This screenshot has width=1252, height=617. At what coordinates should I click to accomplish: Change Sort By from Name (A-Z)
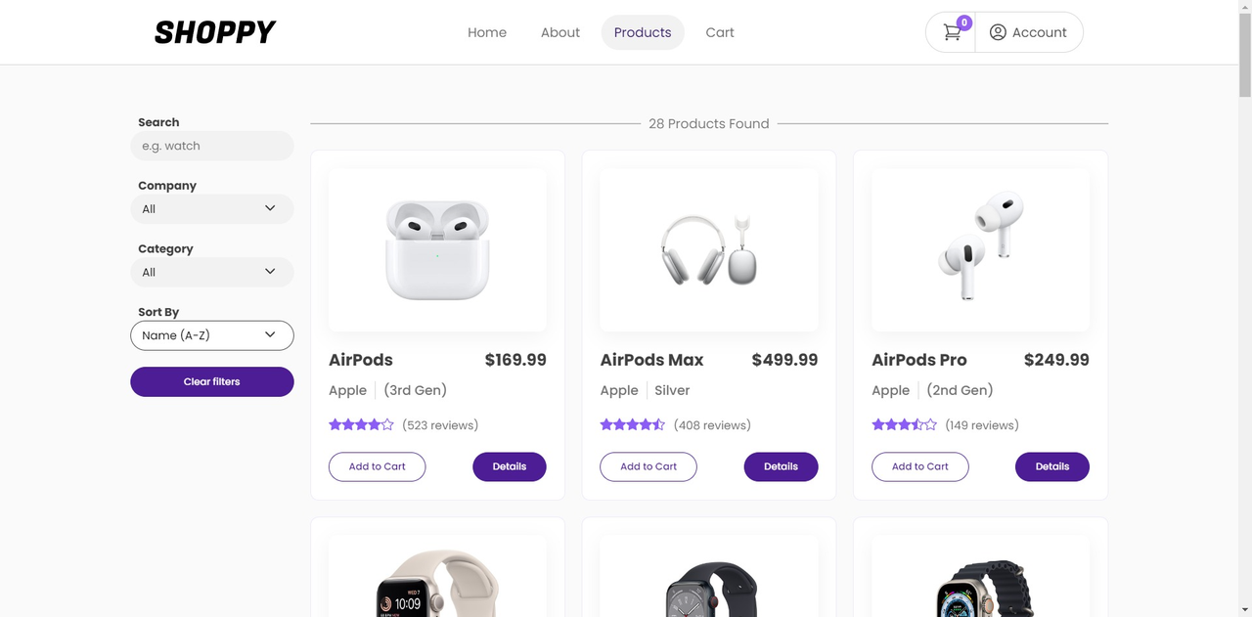[x=211, y=334]
